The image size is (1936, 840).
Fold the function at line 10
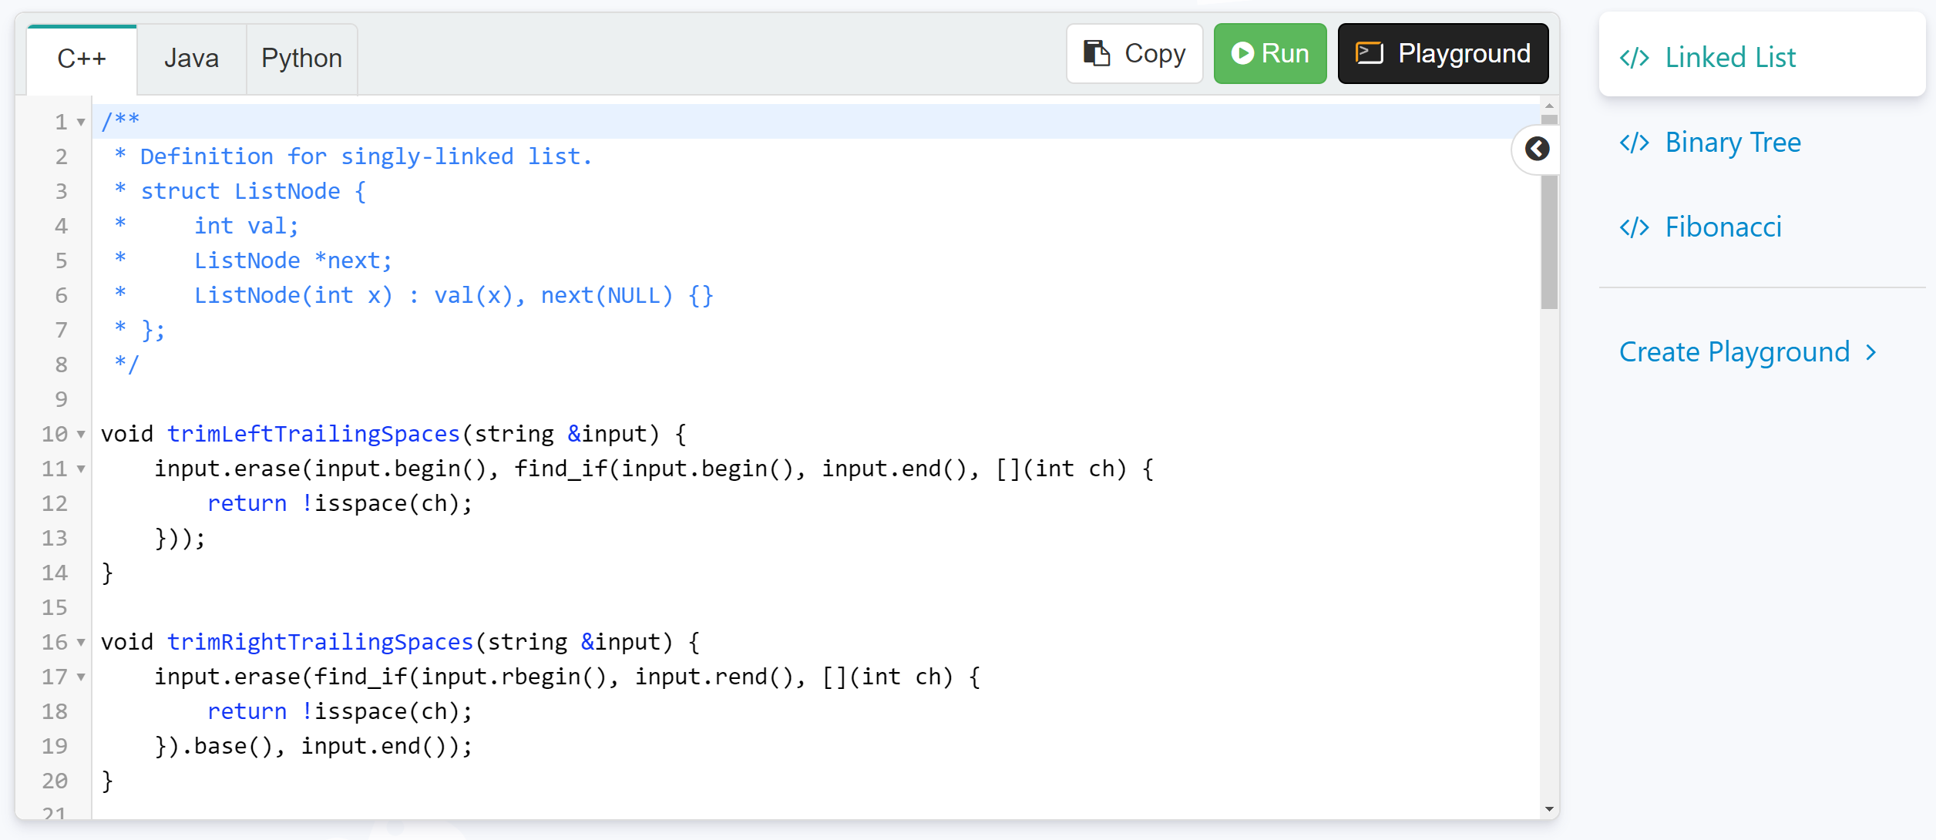point(81,435)
